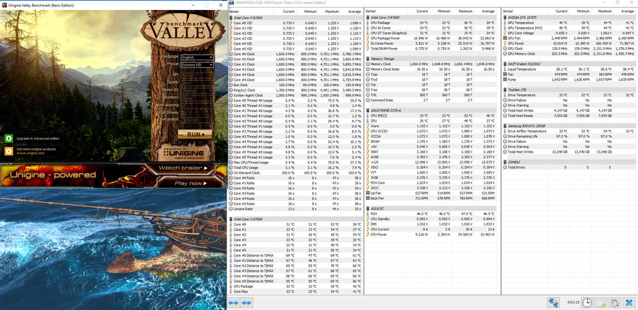The image size is (638, 310).
Task: Click the Play now banner button
Action: (x=190, y=183)
